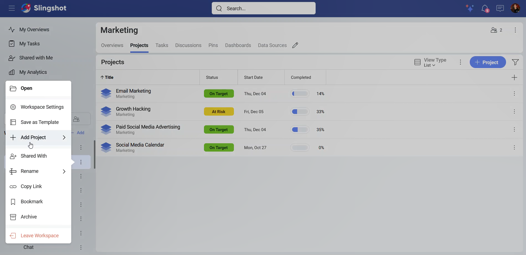Click Growth Hacking At Risk status badge
The image size is (526, 255).
pyautogui.click(x=219, y=112)
